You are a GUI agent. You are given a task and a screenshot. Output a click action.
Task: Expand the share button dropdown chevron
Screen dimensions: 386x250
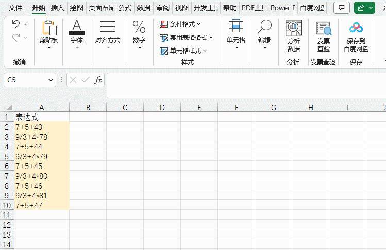point(371,8)
